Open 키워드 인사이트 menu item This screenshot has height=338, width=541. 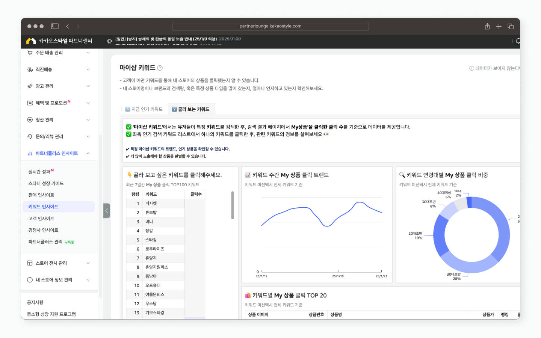point(58,207)
